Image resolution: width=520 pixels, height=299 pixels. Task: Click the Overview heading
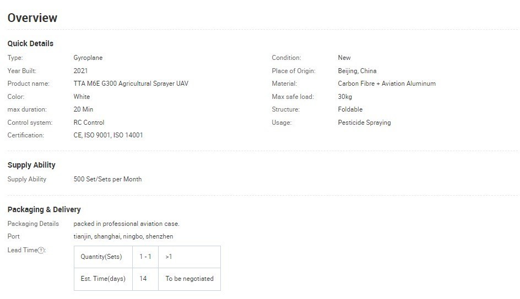[x=32, y=18]
